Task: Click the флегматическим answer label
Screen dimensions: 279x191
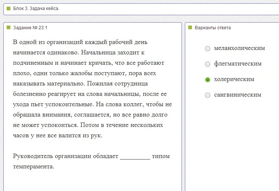Action: point(238,64)
